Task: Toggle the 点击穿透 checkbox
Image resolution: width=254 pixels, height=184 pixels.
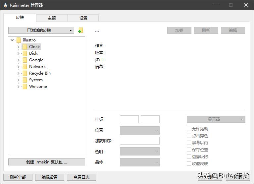Action: 189,136
